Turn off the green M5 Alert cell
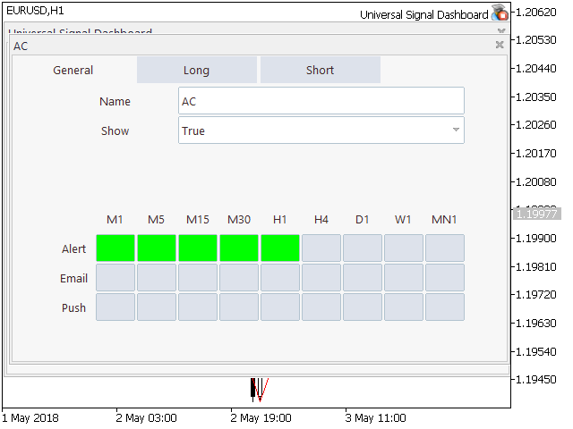The height and width of the screenshot is (429, 573). click(157, 248)
